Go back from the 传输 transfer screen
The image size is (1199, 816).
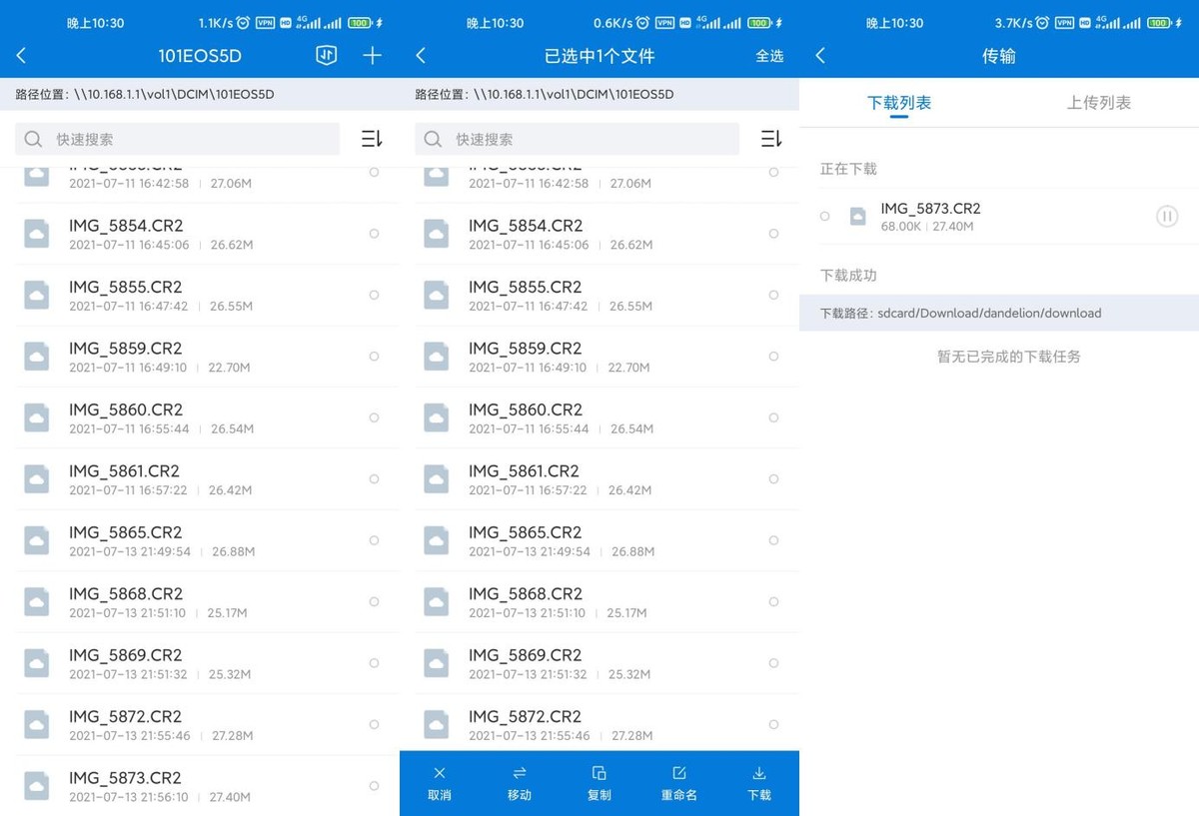tap(820, 56)
